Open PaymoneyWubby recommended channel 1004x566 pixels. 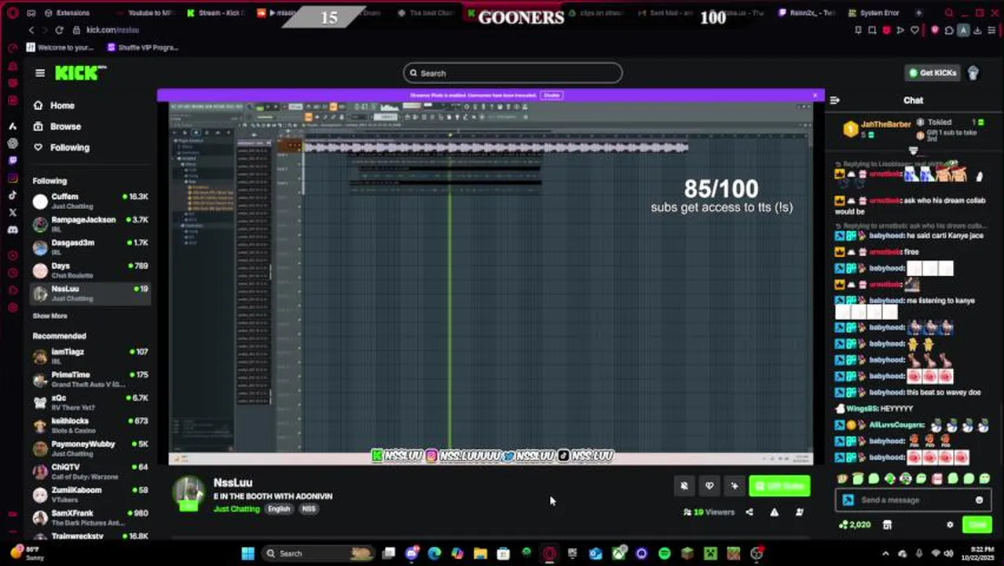point(90,448)
